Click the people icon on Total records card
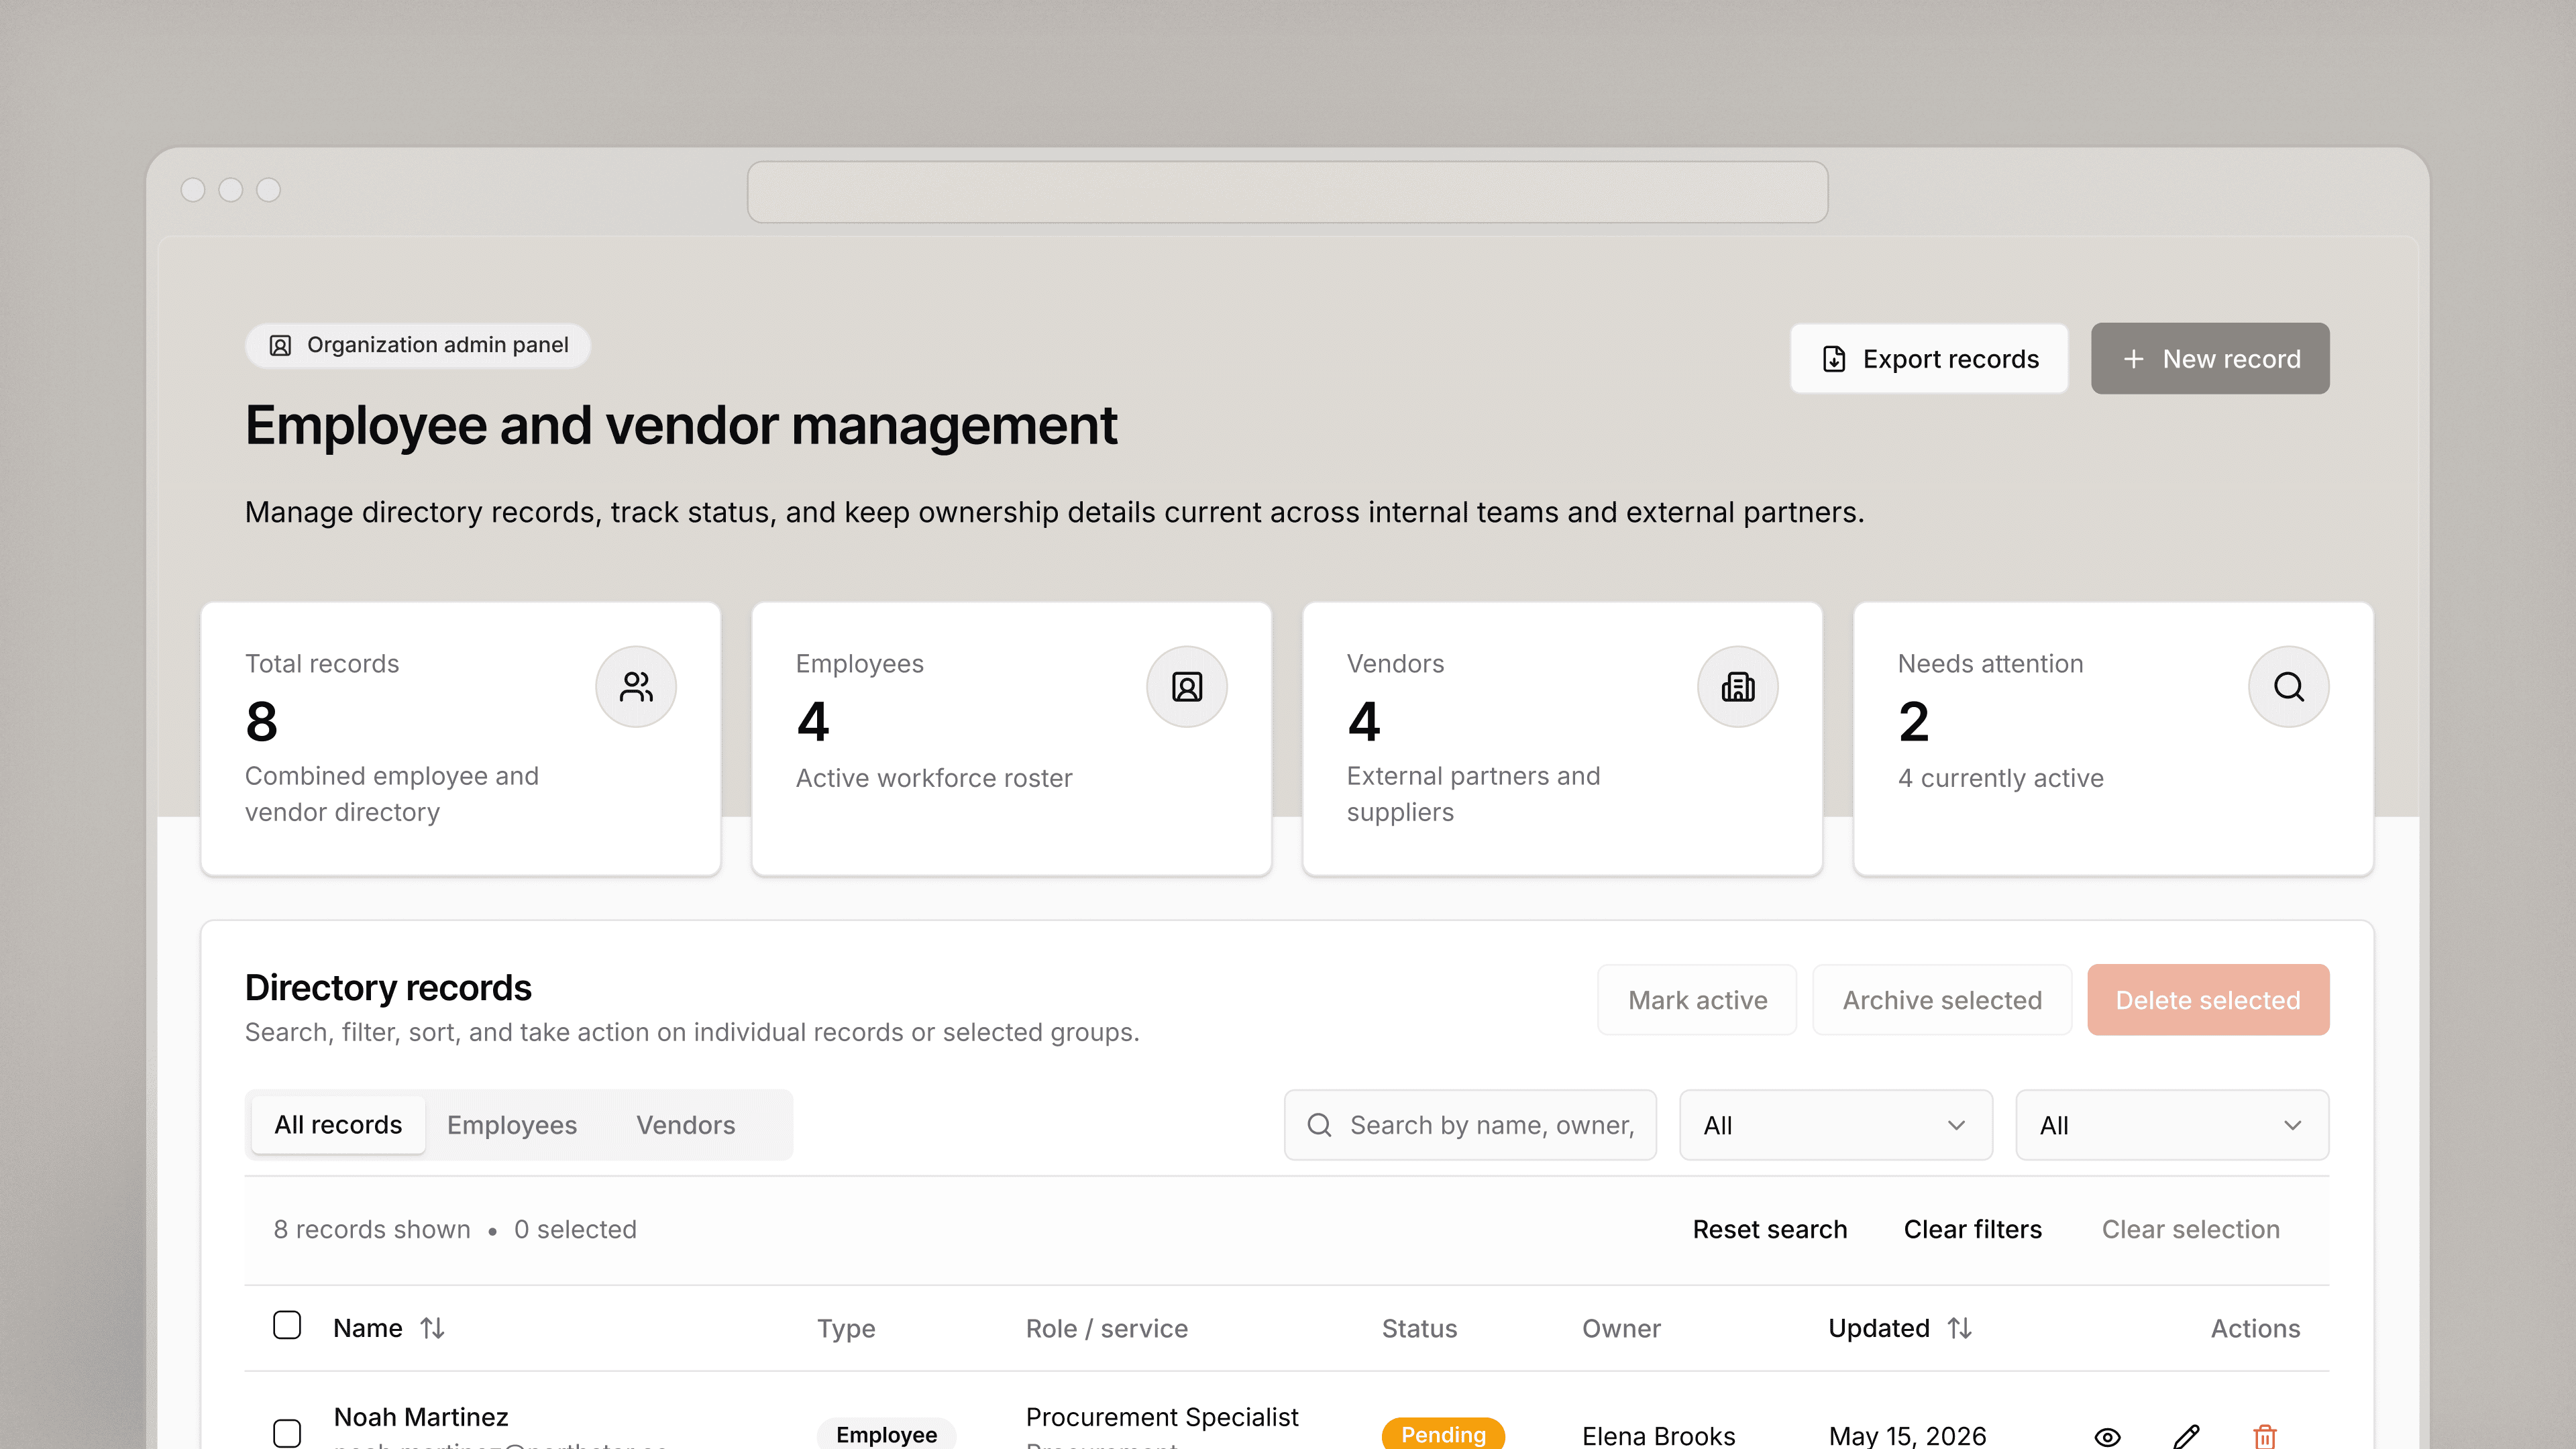2576x1449 pixels. 636,687
